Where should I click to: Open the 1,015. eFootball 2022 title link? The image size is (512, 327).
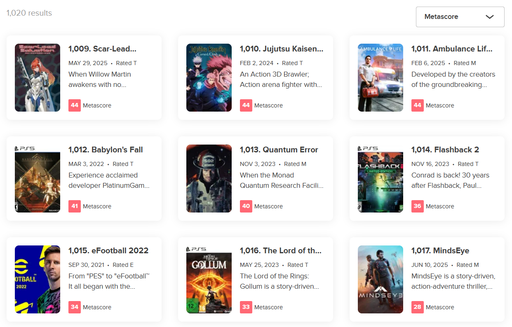pyautogui.click(x=108, y=250)
